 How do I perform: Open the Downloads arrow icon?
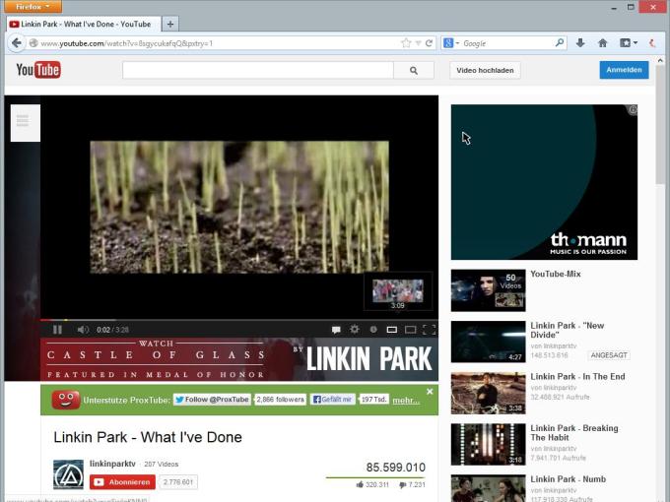(x=580, y=42)
